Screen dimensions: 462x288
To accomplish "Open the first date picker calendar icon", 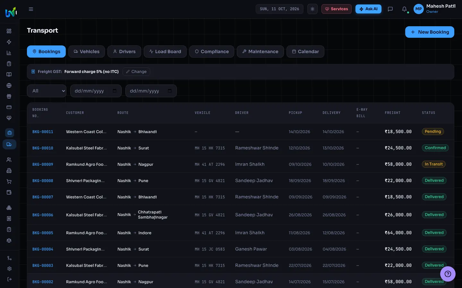I will coord(115,91).
